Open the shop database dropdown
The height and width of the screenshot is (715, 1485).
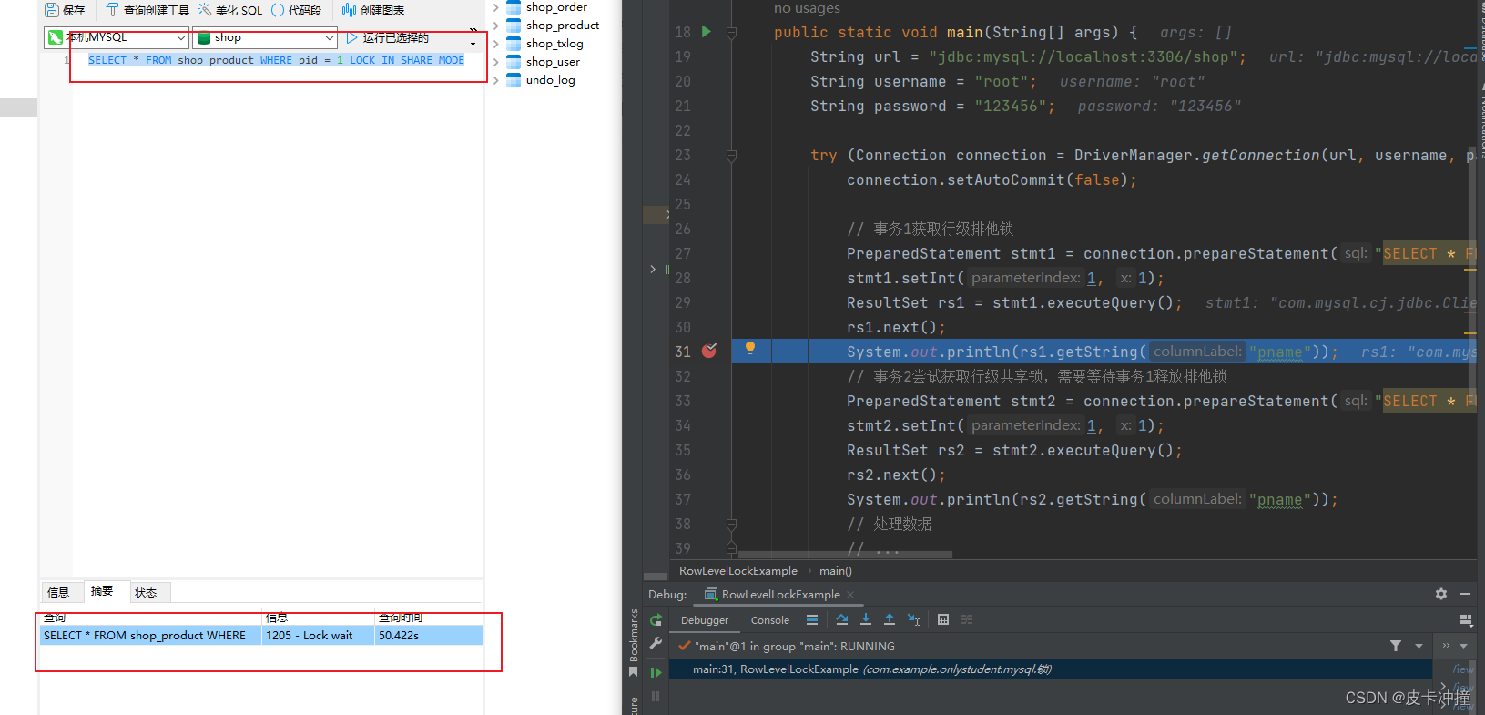click(x=265, y=38)
